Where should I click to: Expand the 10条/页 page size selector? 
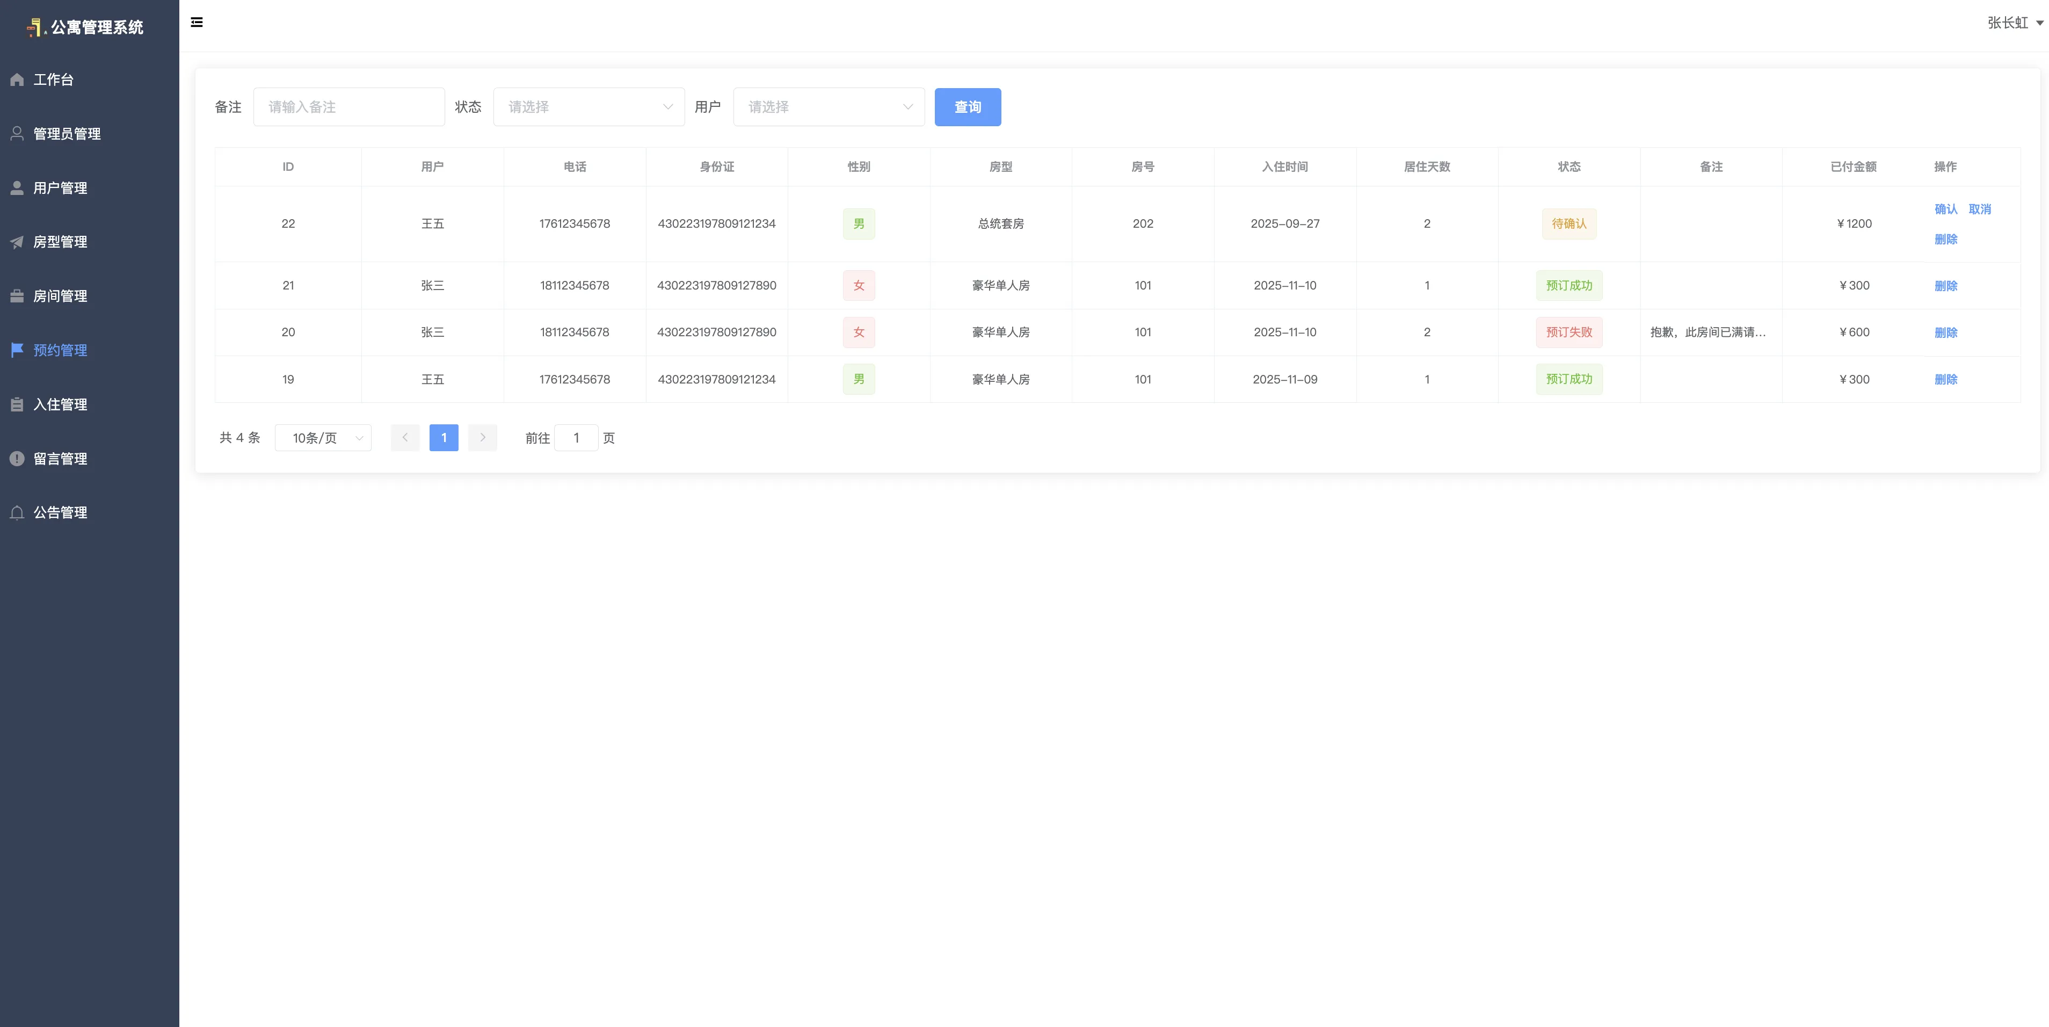click(323, 438)
